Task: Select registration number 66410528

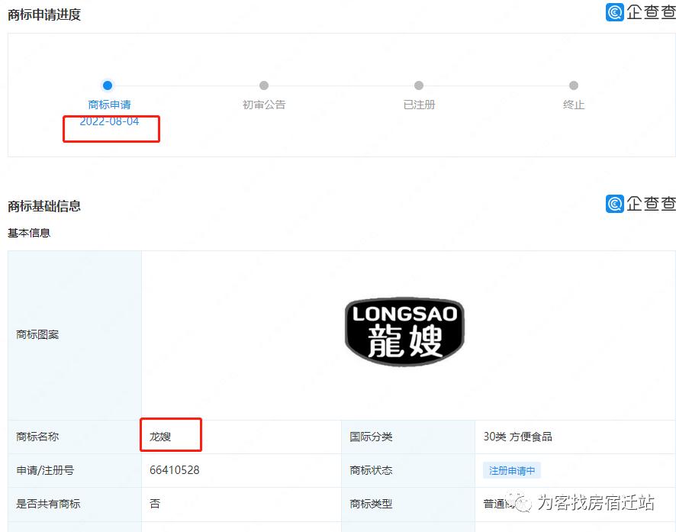Action: (175, 470)
